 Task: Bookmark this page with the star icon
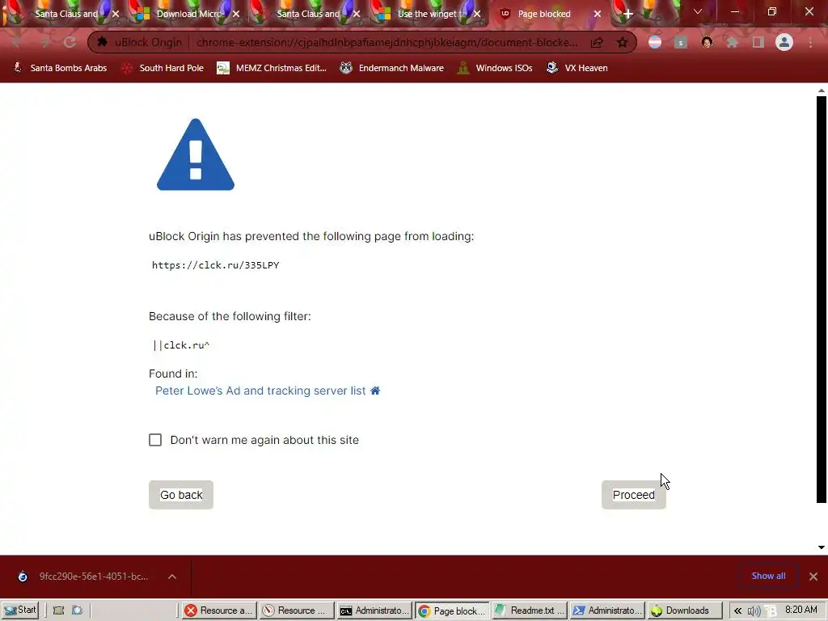(622, 42)
